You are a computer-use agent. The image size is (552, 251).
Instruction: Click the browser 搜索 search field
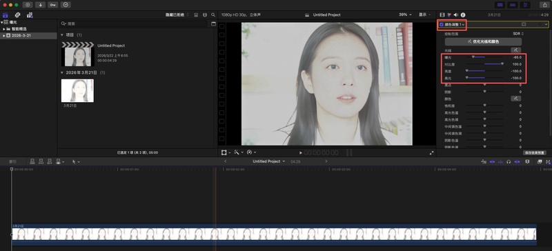[x=133, y=23]
